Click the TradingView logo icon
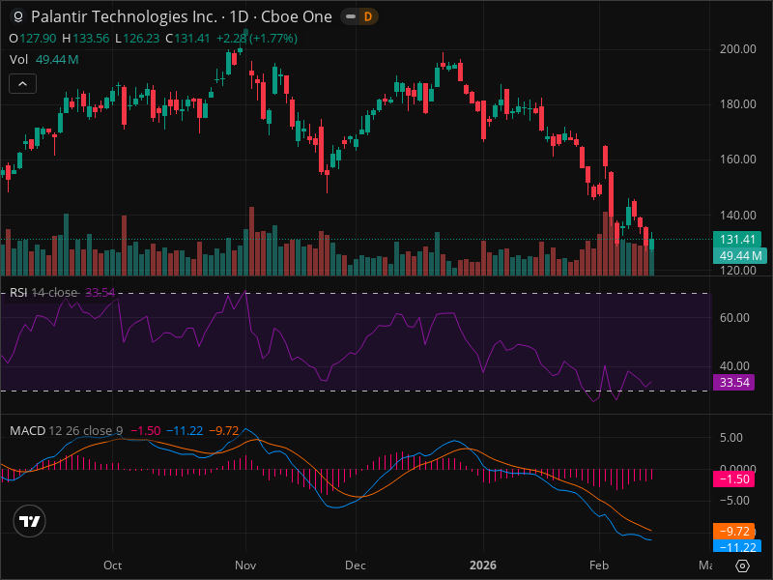 29,521
